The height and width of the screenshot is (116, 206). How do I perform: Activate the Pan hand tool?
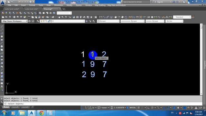(x=59, y=17)
